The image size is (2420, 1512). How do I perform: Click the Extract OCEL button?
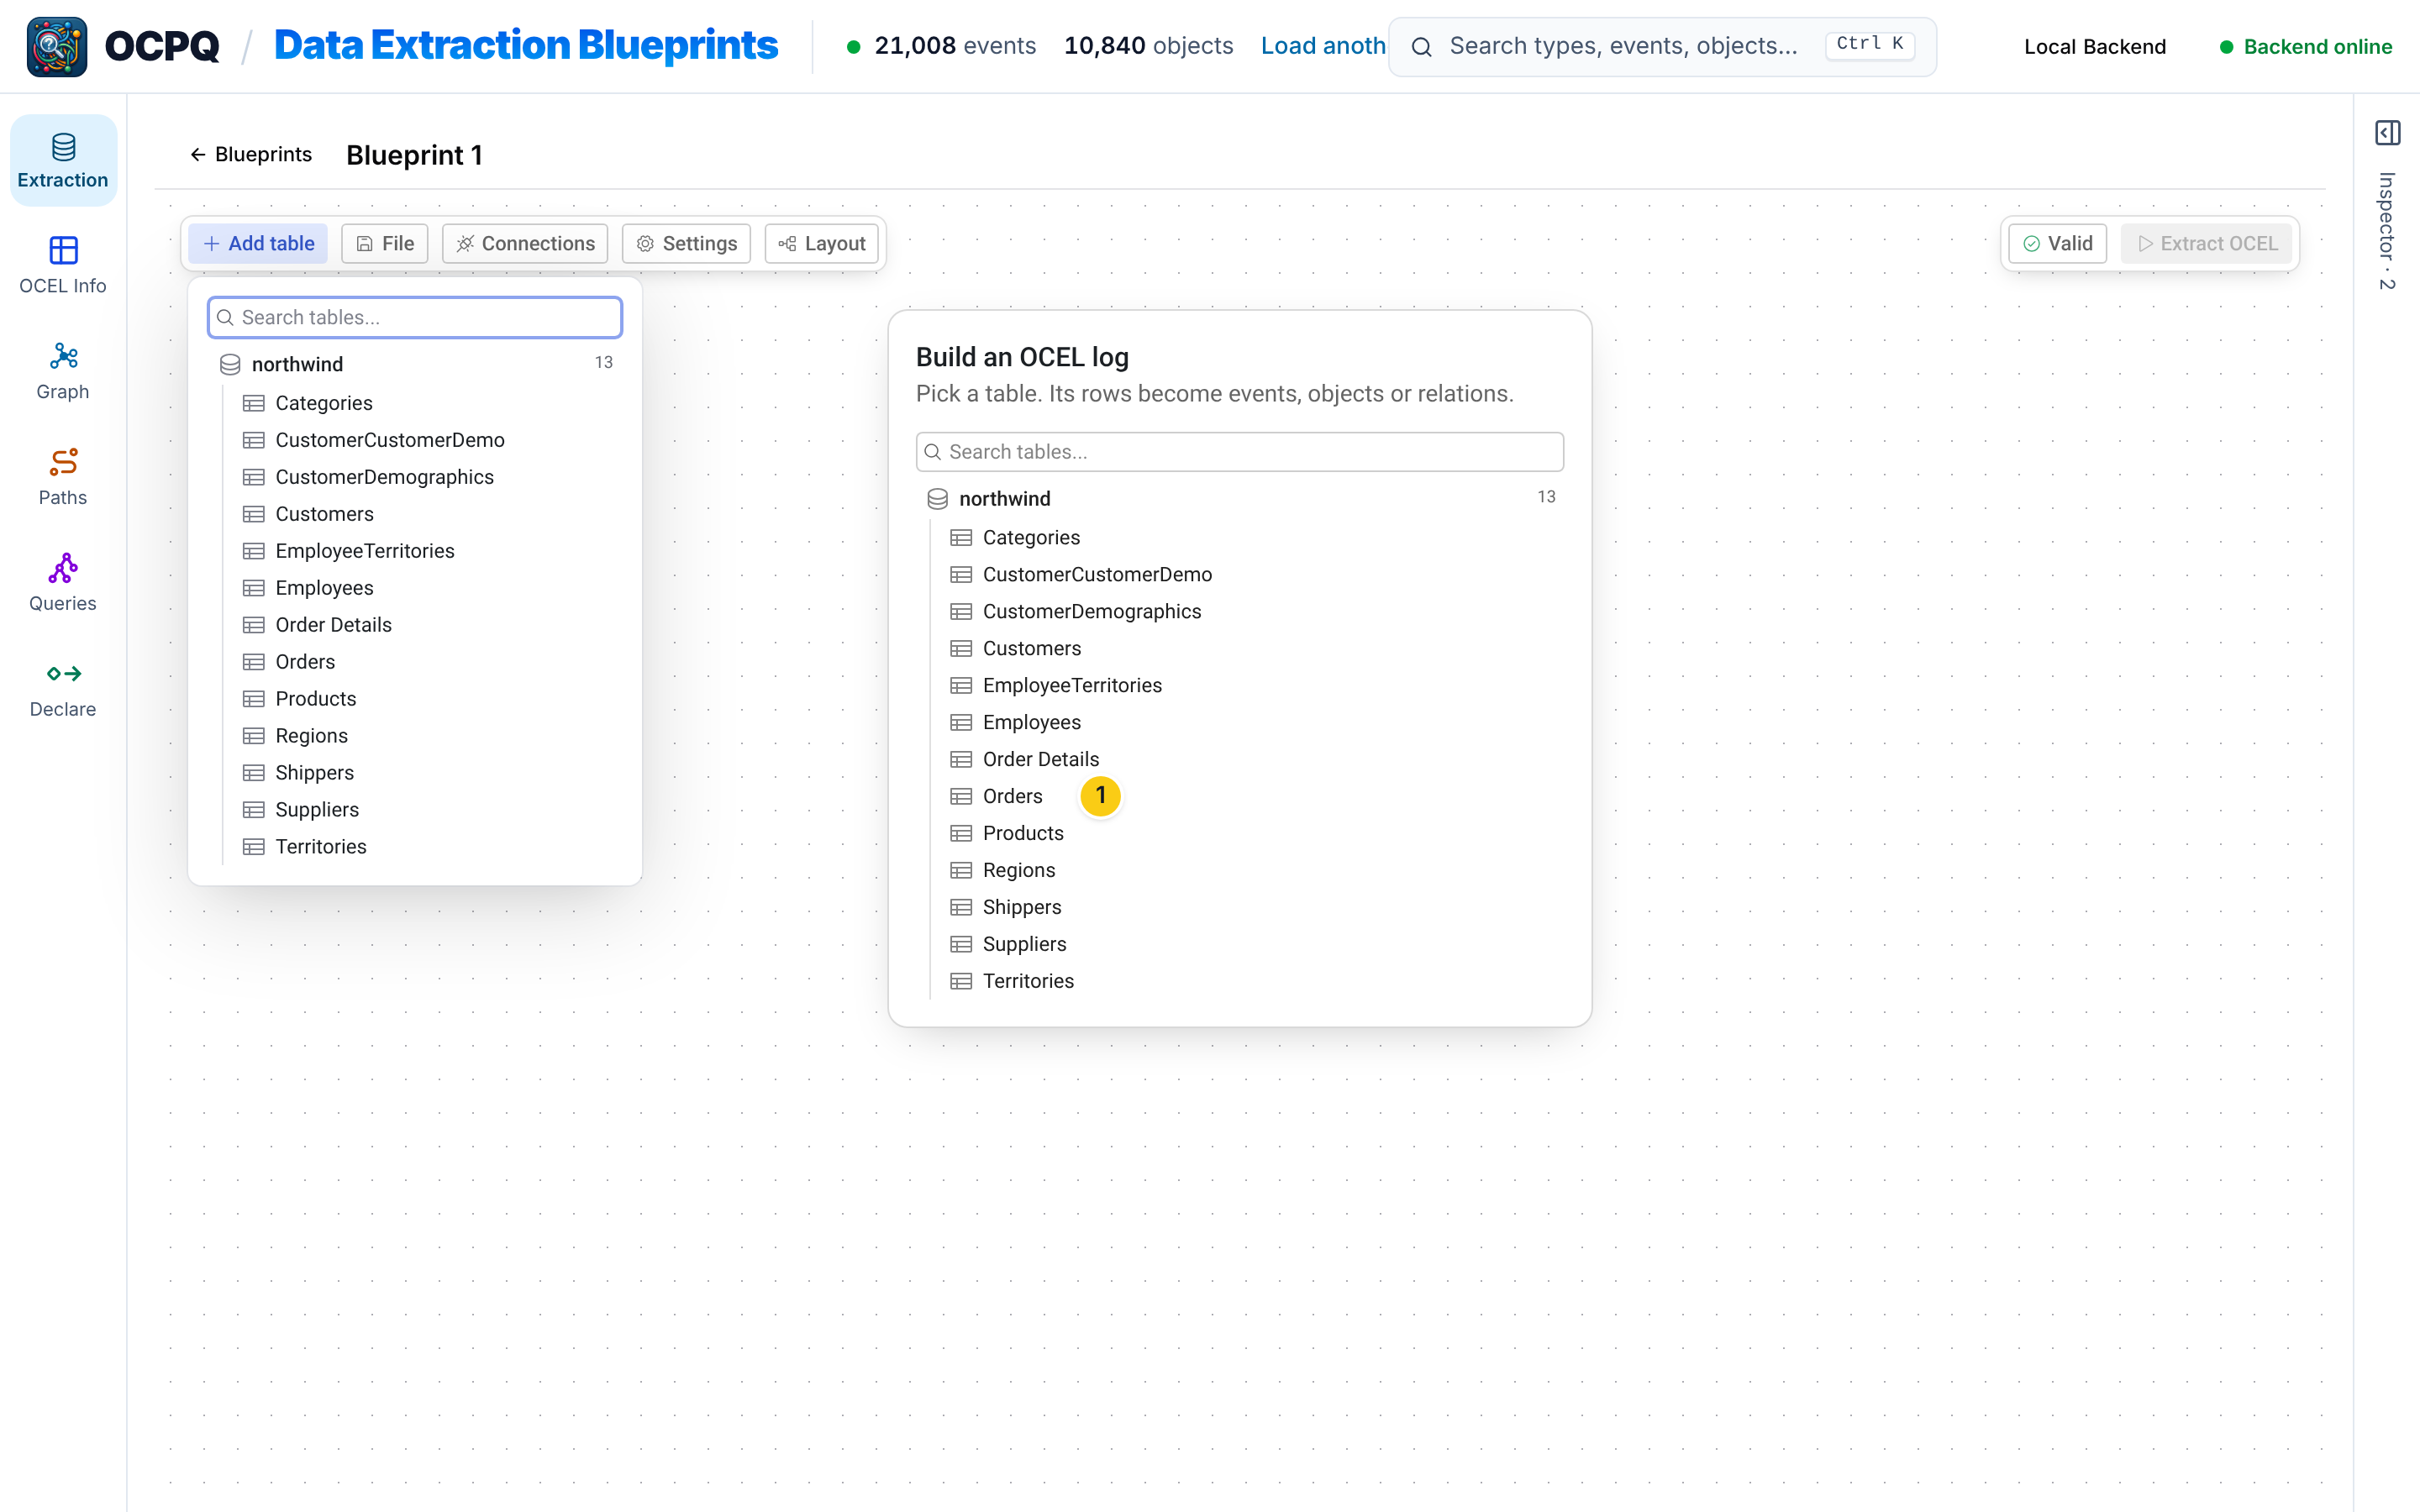pos(2206,244)
